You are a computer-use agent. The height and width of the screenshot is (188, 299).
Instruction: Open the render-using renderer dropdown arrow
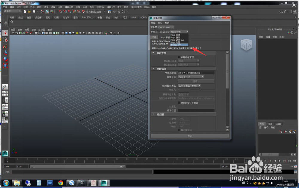[x=187, y=32]
